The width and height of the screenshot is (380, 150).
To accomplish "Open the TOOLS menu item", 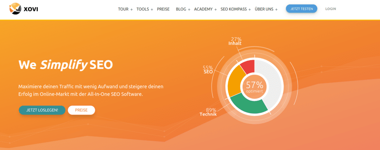I will tap(143, 9).
